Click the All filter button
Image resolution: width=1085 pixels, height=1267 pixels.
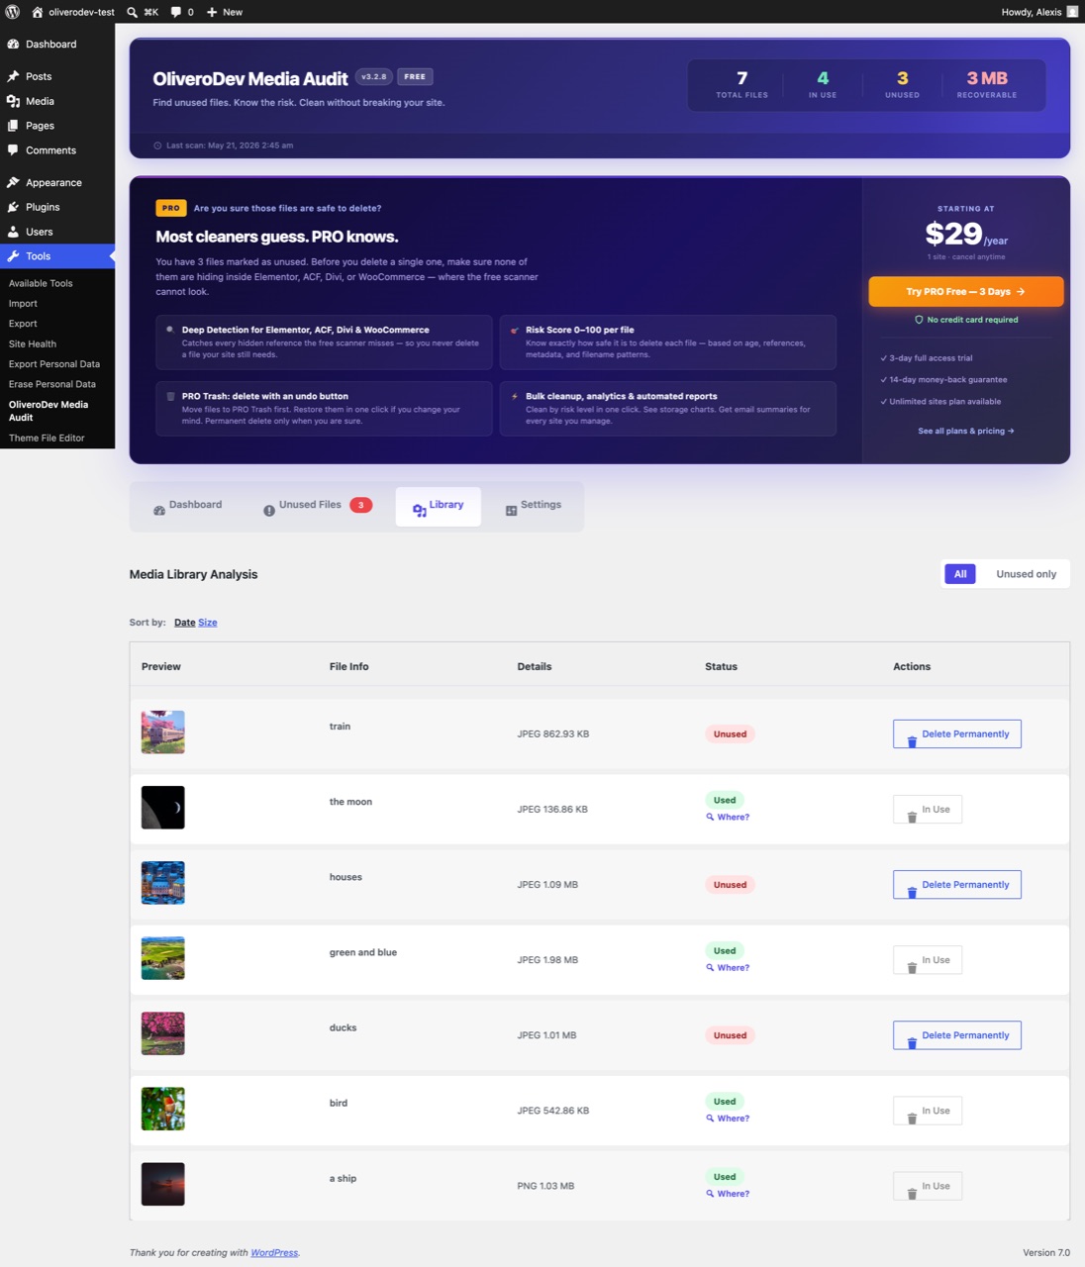click(960, 574)
